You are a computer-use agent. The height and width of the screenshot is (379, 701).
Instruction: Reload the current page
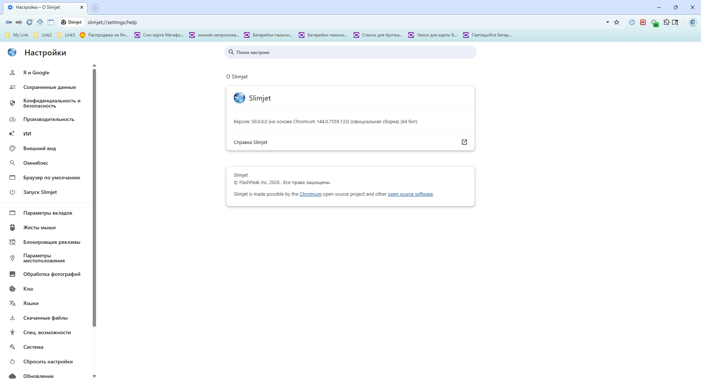pyautogui.click(x=30, y=22)
